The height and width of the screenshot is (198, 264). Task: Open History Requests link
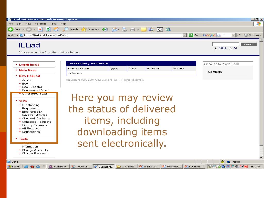(35, 125)
